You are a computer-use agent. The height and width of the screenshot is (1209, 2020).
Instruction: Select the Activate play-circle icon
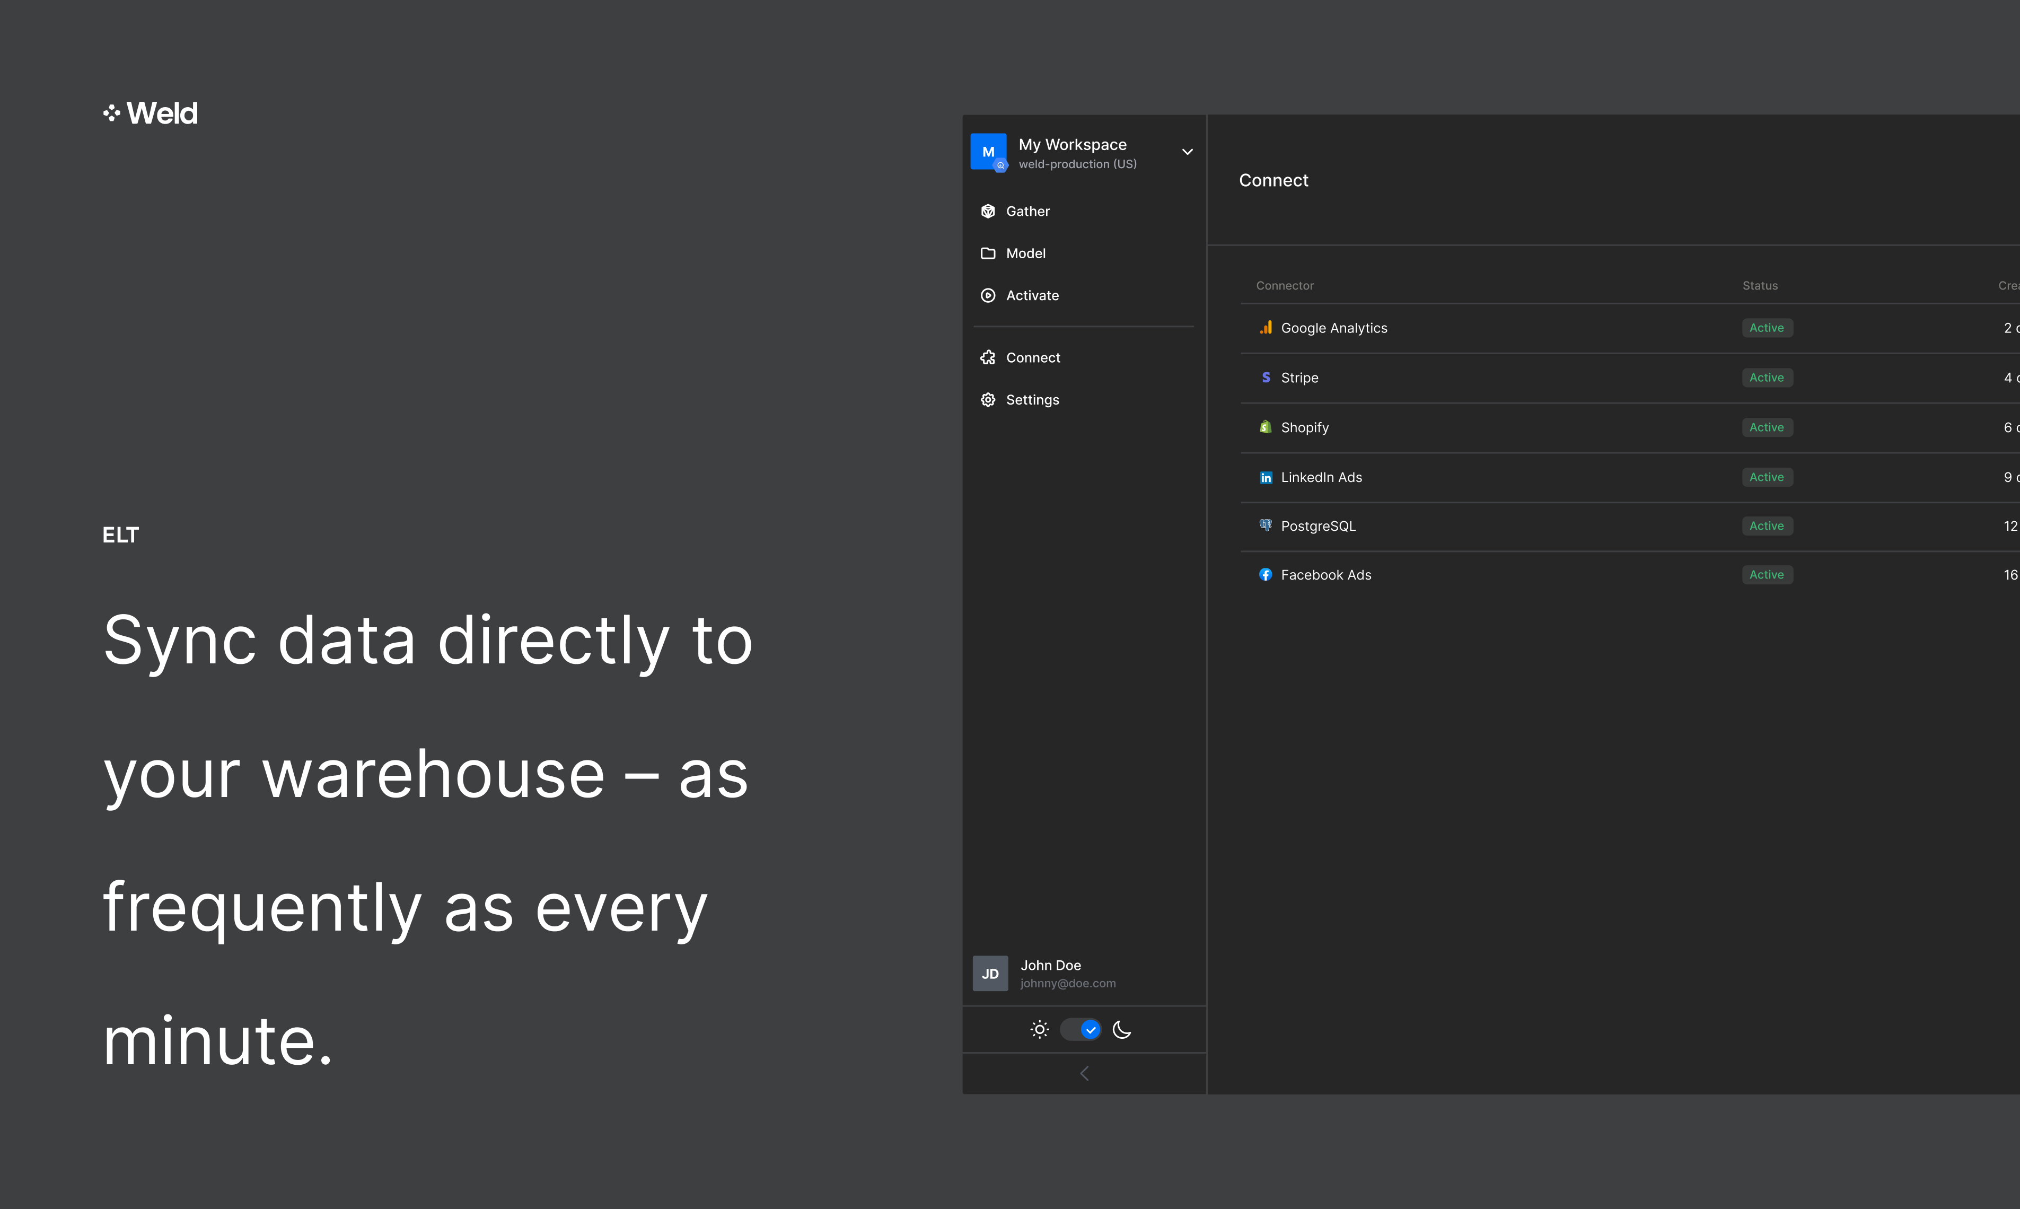(988, 296)
